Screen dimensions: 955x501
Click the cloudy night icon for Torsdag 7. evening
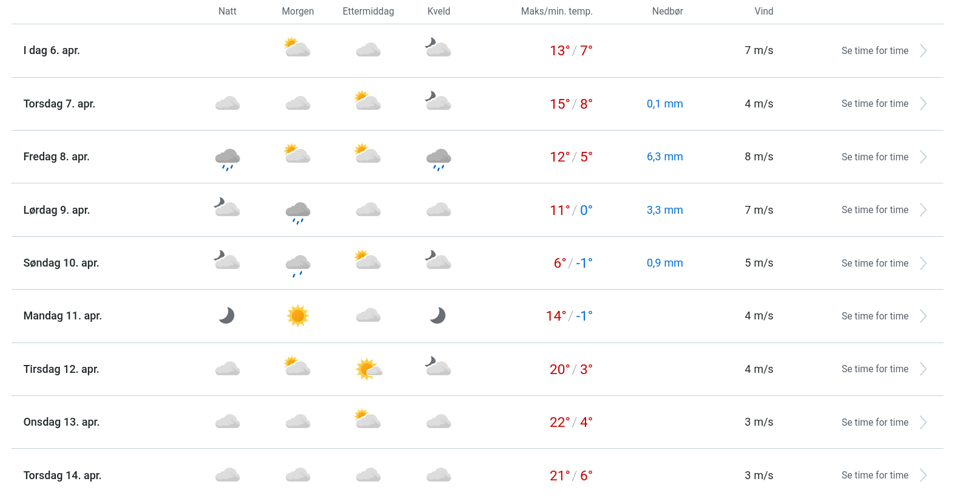(438, 101)
